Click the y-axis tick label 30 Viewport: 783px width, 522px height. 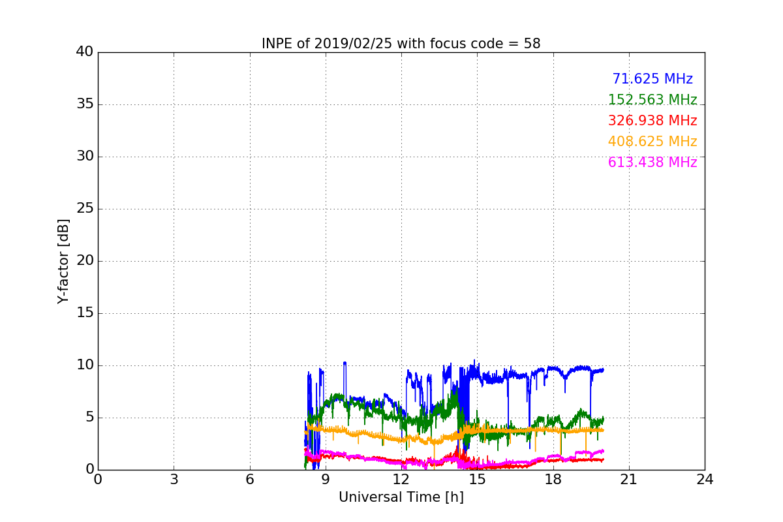point(85,157)
